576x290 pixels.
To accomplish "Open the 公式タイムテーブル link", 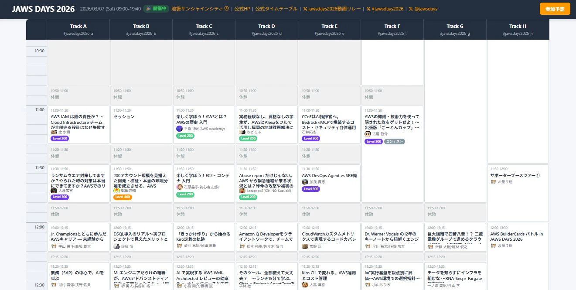I will [276, 9].
